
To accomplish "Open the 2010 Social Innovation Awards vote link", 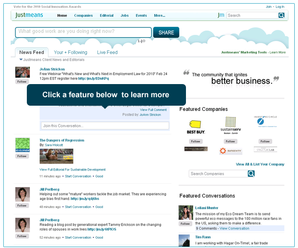I will 47,7.
